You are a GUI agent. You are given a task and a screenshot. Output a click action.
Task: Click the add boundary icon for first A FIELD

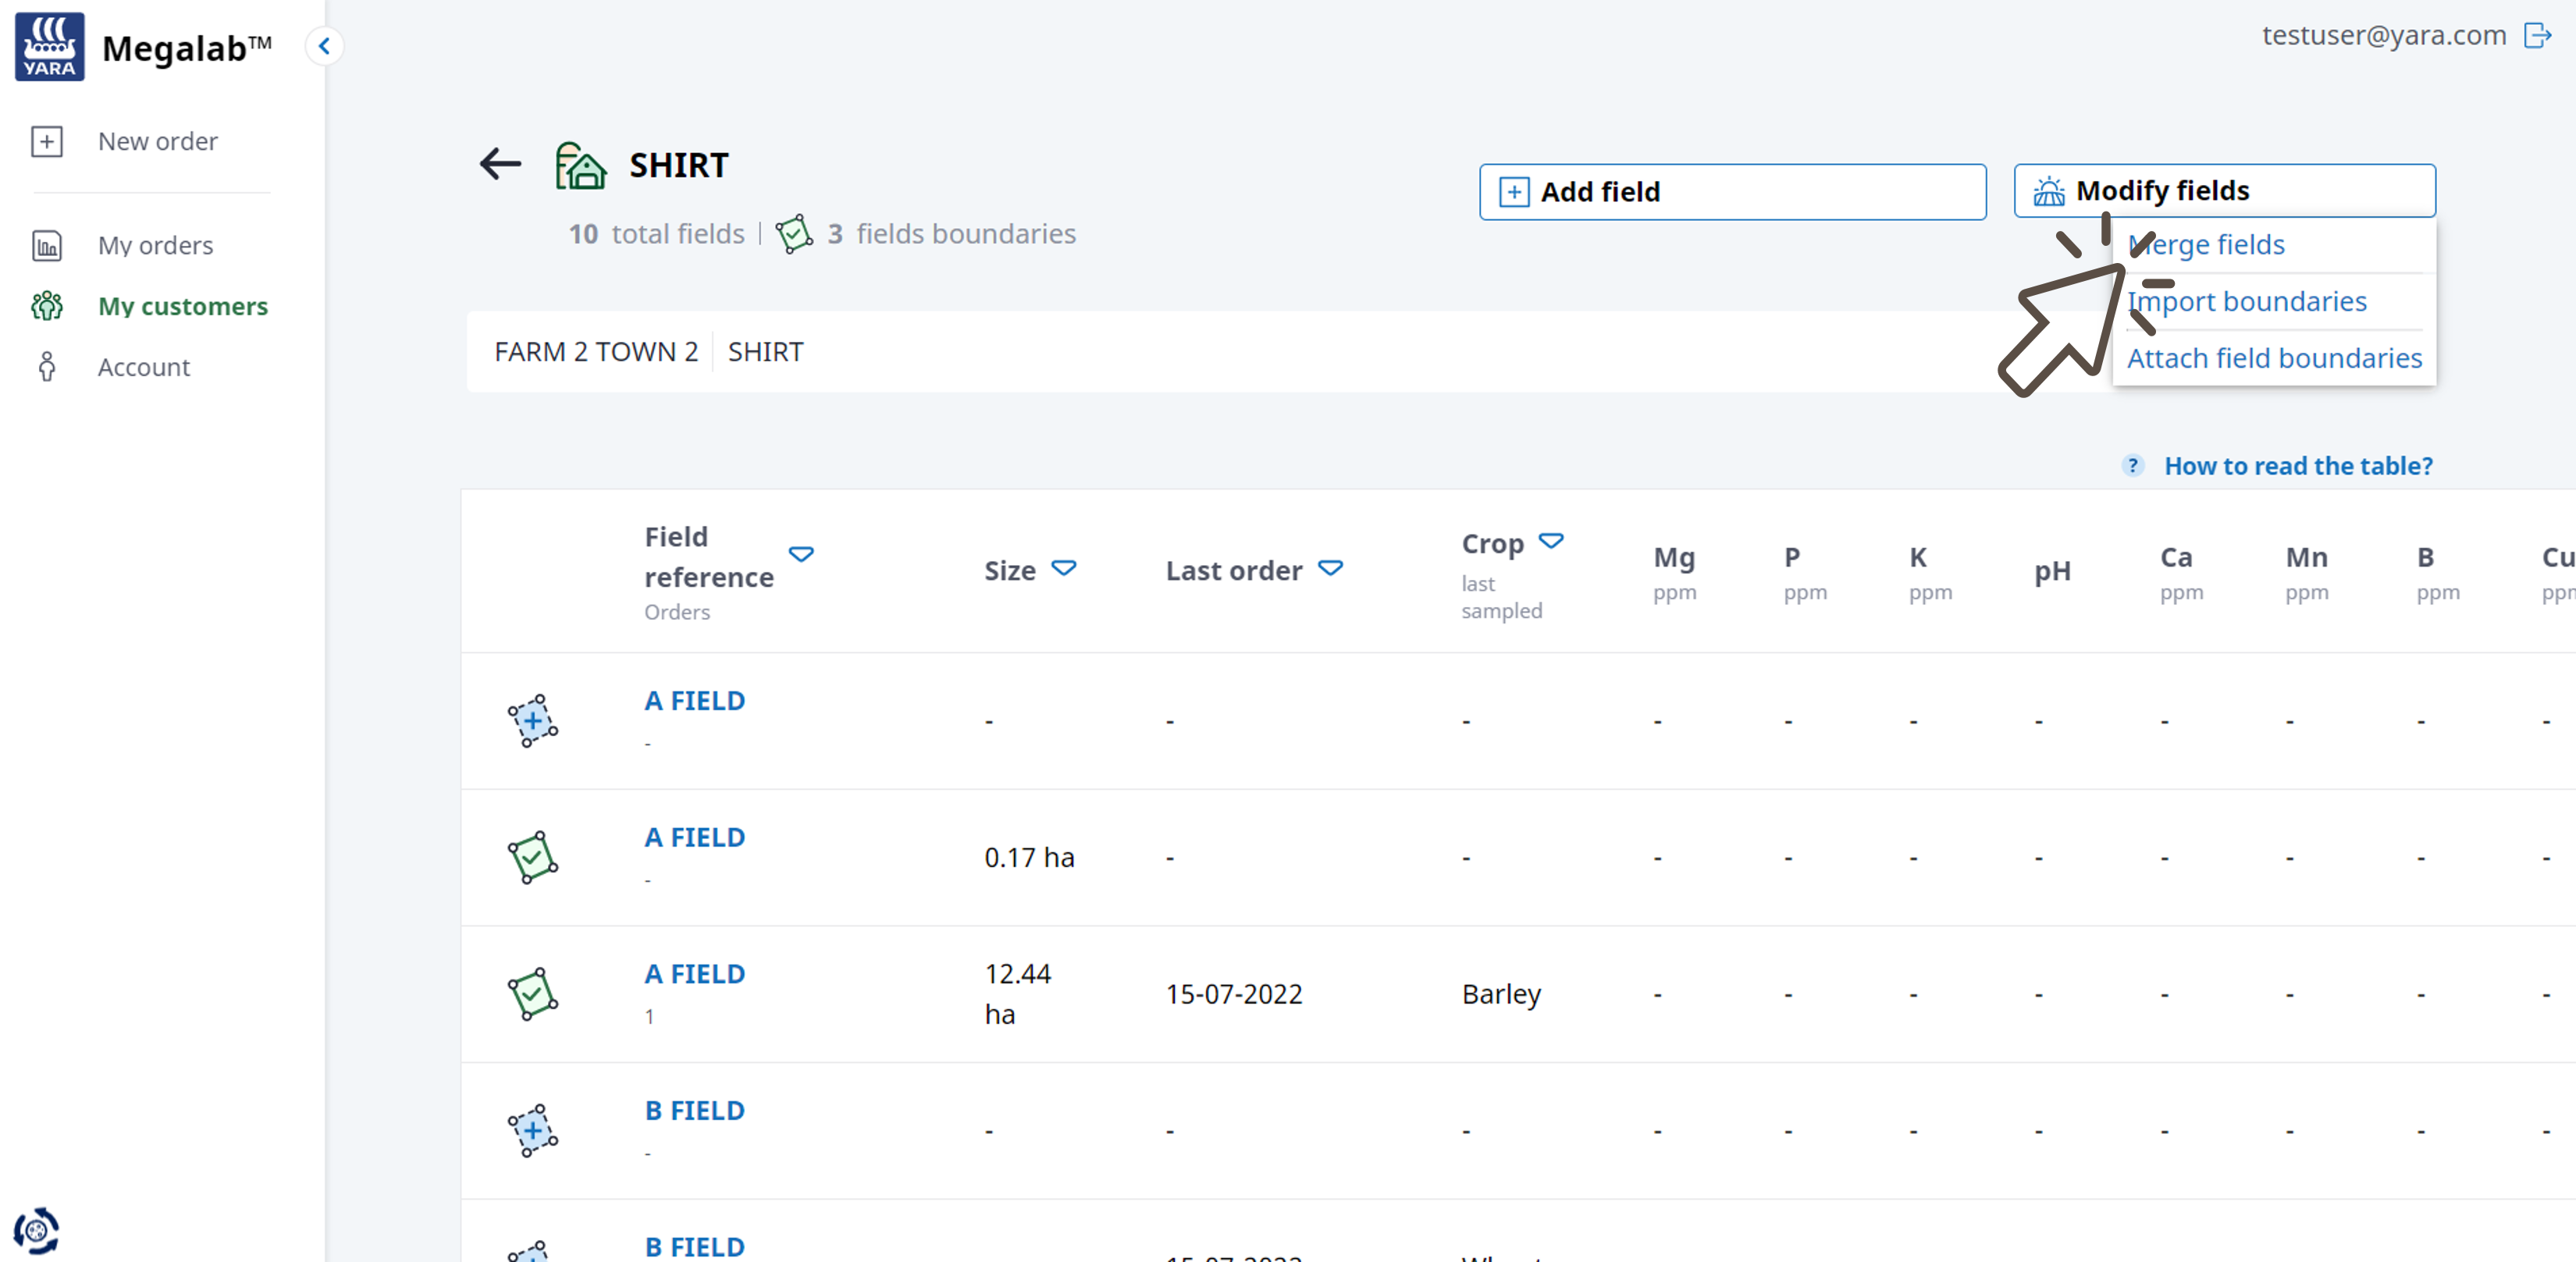pyautogui.click(x=532, y=721)
